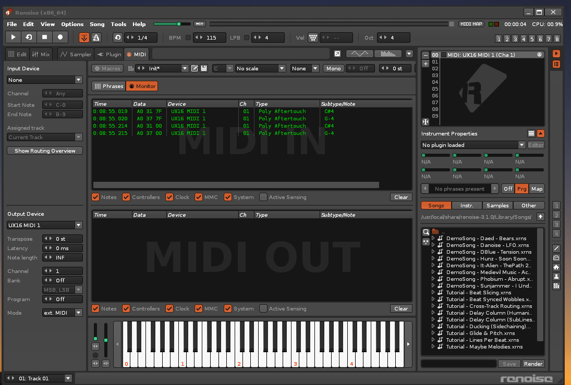Click the computer keyboard velocity icon

pyautogui.click(x=313, y=38)
